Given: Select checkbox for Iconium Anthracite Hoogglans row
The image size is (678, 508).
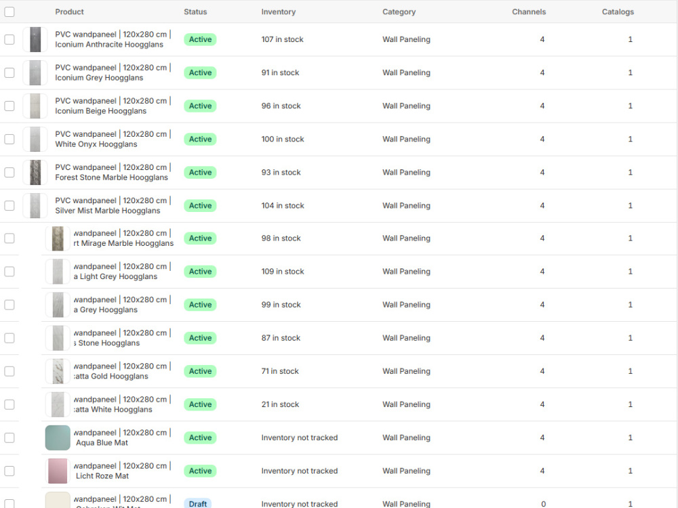Looking at the screenshot, I should click(x=9, y=39).
